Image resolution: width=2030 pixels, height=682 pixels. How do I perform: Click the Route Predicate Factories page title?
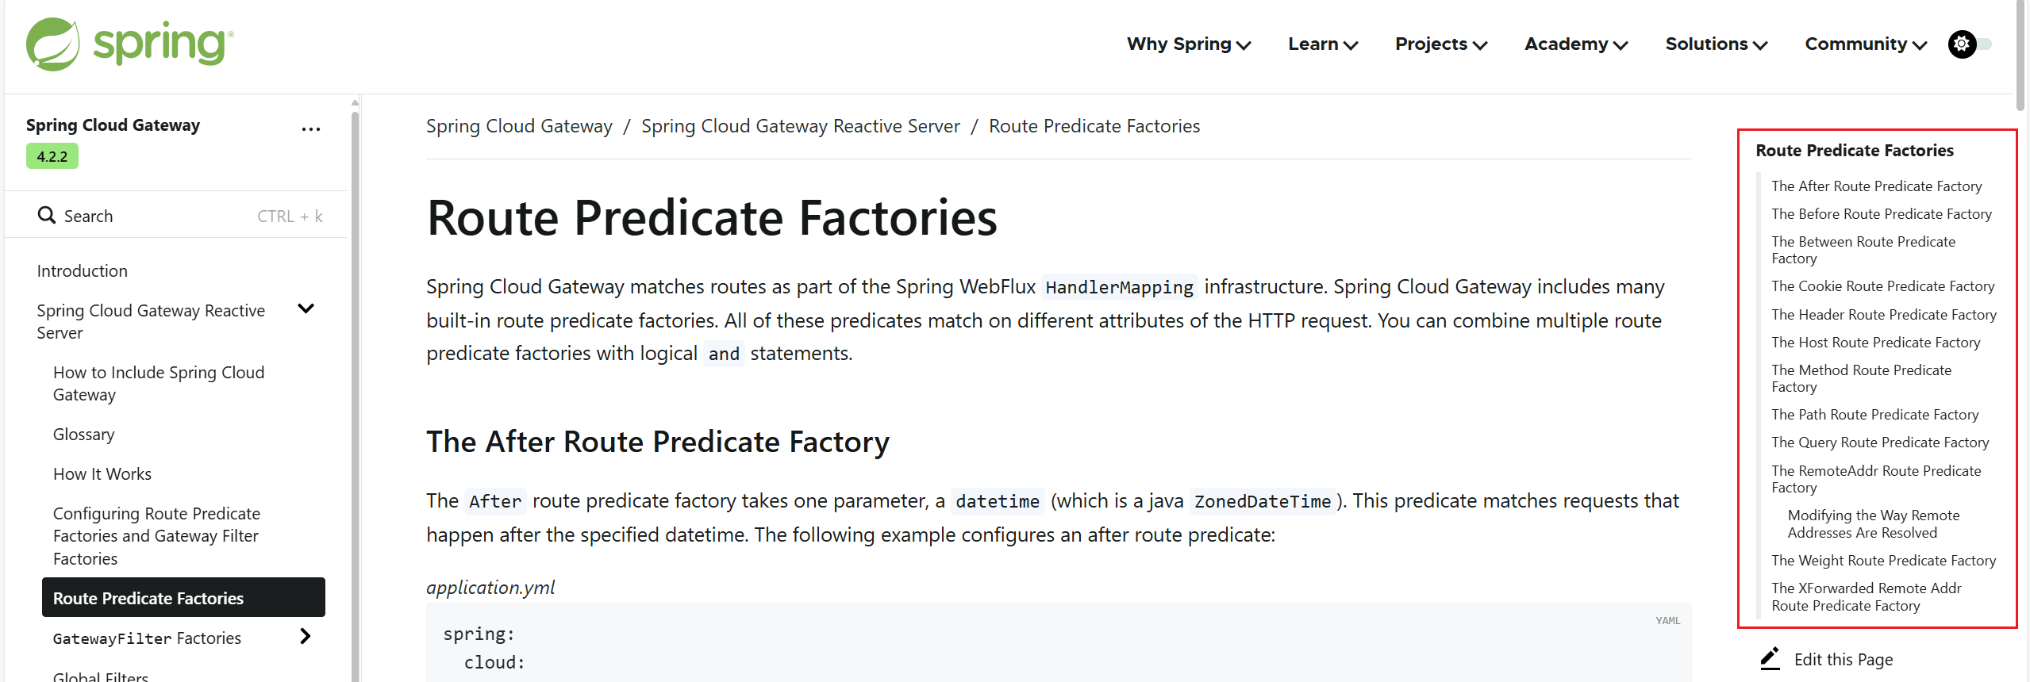pos(712,217)
